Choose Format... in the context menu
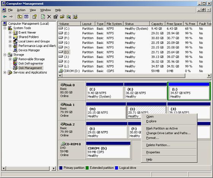This screenshot has height=178, width=213. coord(169,138)
